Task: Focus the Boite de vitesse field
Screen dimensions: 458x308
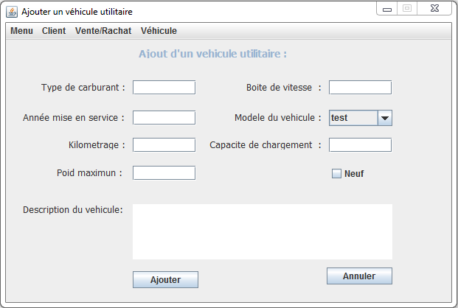Action: 360,87
